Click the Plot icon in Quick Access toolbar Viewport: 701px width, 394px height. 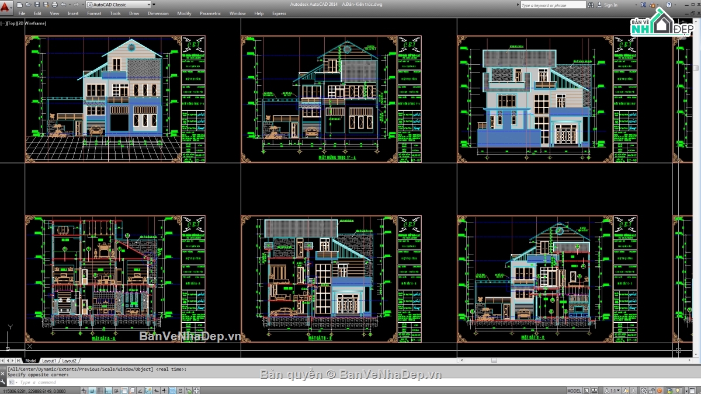(54, 4)
